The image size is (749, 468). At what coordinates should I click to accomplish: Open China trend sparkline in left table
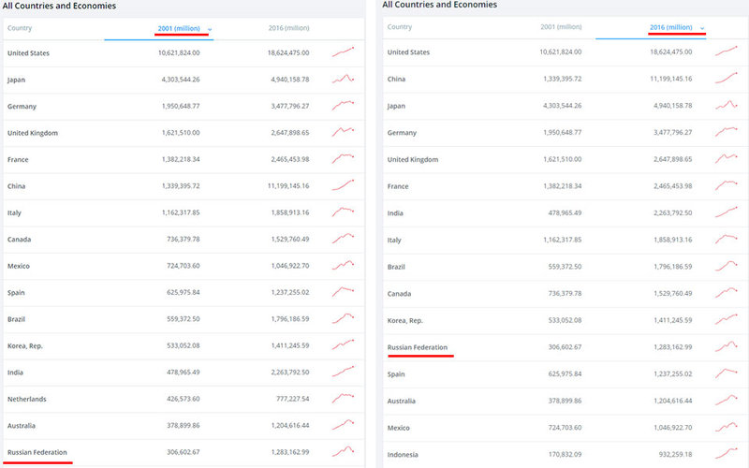343,184
